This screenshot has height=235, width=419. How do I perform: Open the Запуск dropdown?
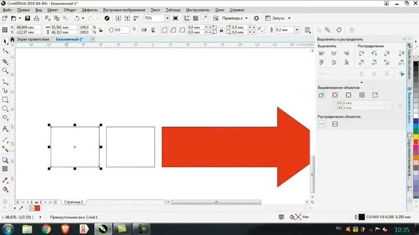(289, 18)
